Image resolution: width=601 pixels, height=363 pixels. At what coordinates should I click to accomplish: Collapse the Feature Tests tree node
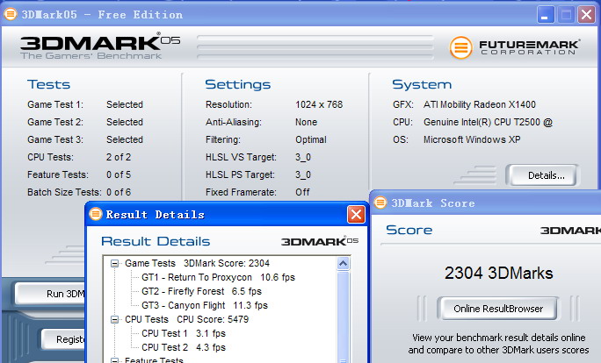(x=114, y=360)
